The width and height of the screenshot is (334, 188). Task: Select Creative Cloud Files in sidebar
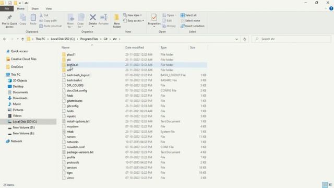23,59
